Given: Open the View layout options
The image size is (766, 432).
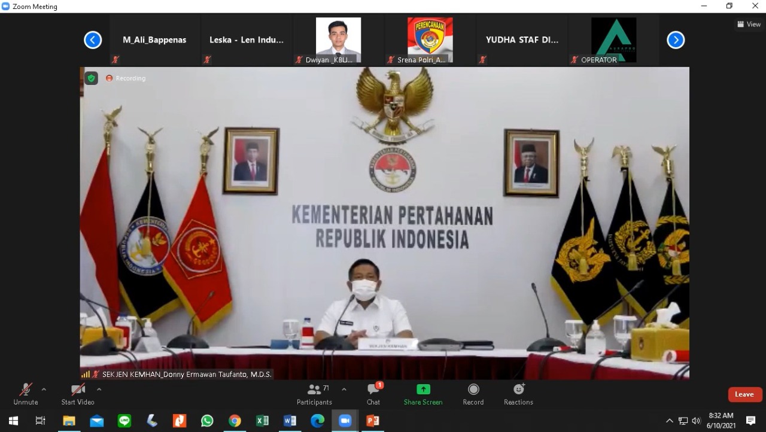Looking at the screenshot, I should (749, 25).
